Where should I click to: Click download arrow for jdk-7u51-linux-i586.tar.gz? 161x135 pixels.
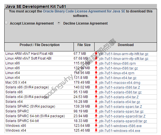[x=96, y=68]
